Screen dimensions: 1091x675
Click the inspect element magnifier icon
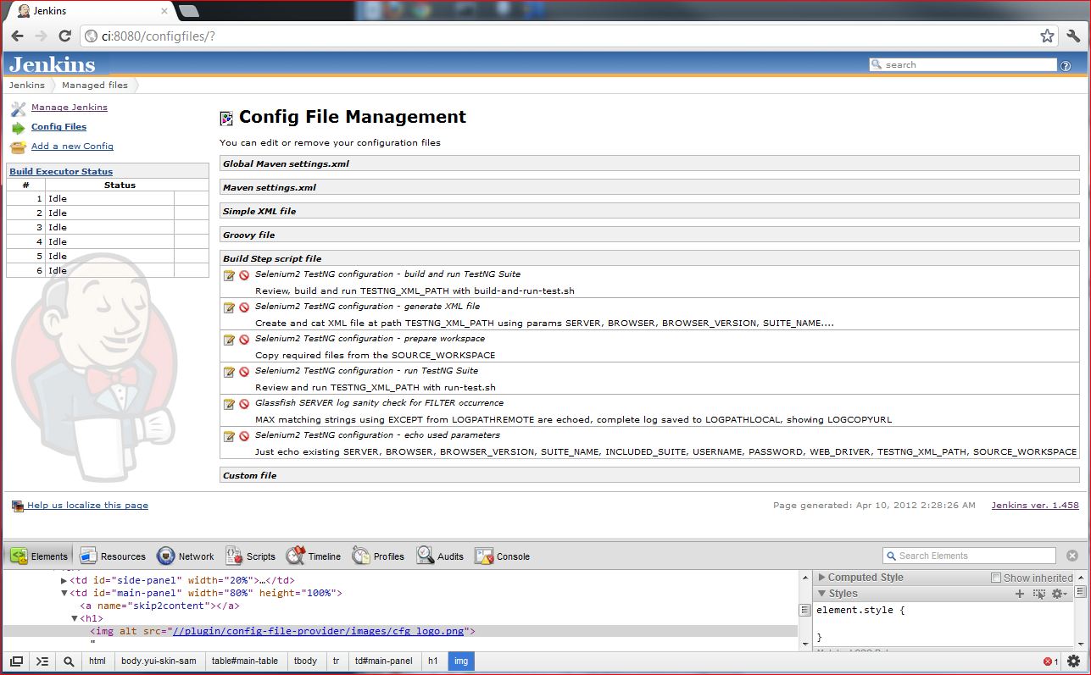(x=68, y=661)
